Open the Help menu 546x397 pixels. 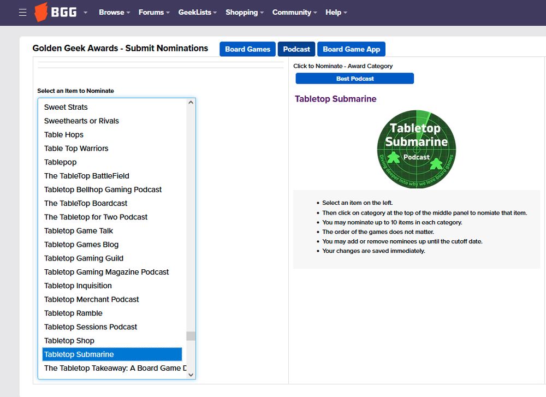pyautogui.click(x=336, y=12)
